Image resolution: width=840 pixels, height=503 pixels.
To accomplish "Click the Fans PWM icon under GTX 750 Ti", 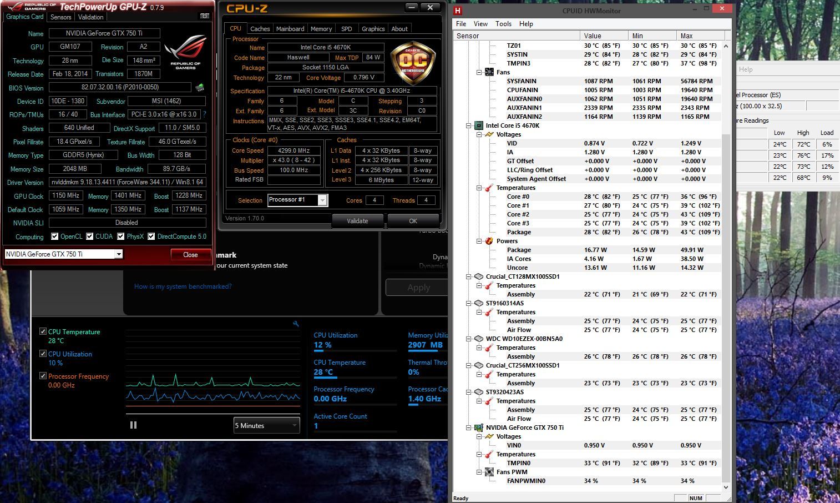I will pos(489,472).
